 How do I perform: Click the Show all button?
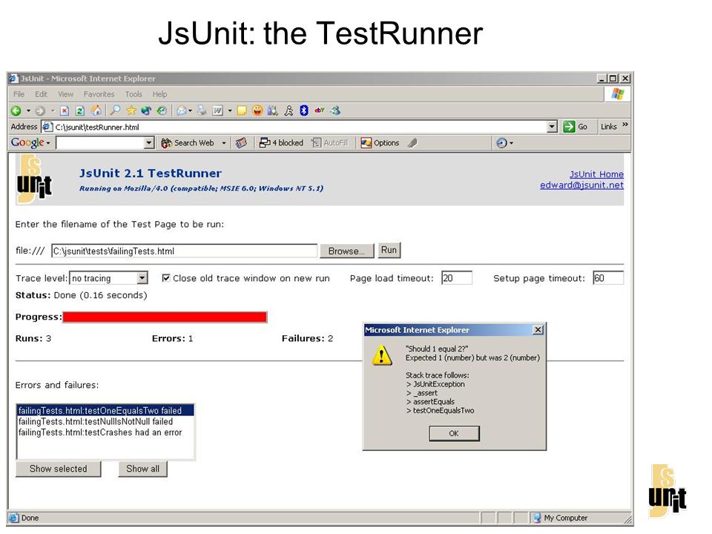pyautogui.click(x=142, y=469)
